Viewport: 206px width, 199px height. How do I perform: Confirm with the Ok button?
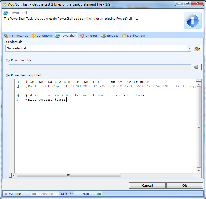(x=184, y=186)
